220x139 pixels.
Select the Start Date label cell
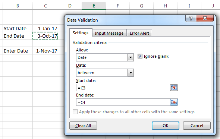coord(18,28)
